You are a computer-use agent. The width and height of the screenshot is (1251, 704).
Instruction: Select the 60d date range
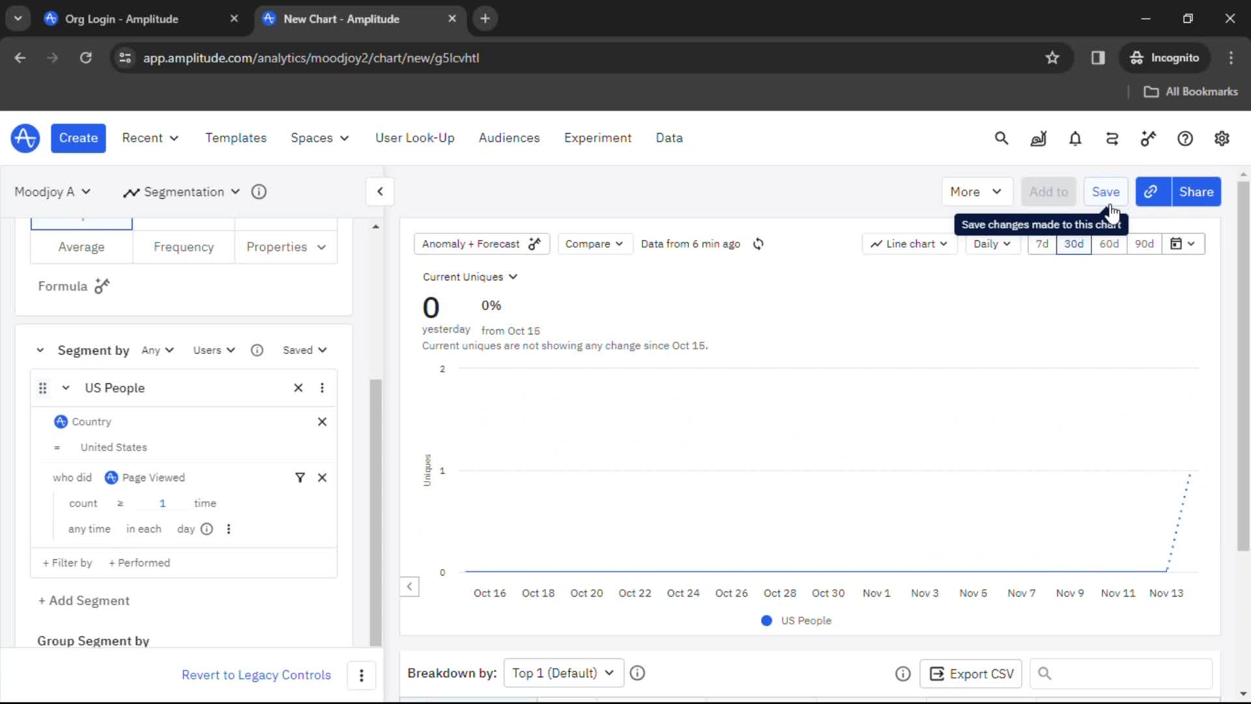tap(1109, 244)
